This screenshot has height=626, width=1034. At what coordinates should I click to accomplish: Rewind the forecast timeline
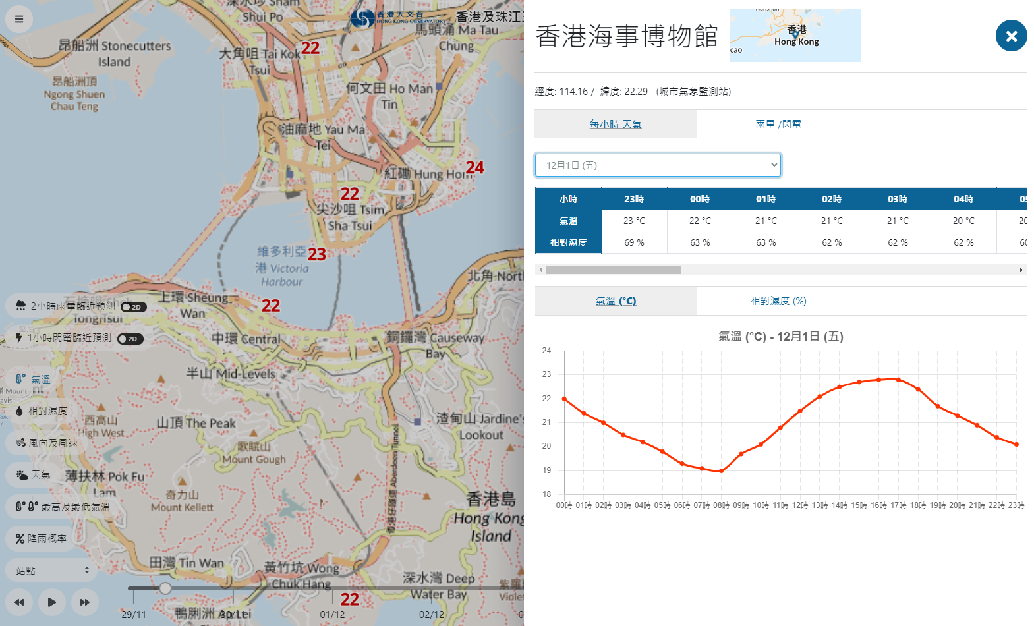pos(19,602)
